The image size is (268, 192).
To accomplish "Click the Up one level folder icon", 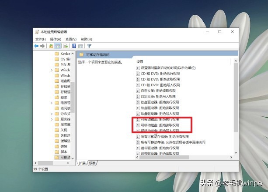I will (x=51, y=46).
